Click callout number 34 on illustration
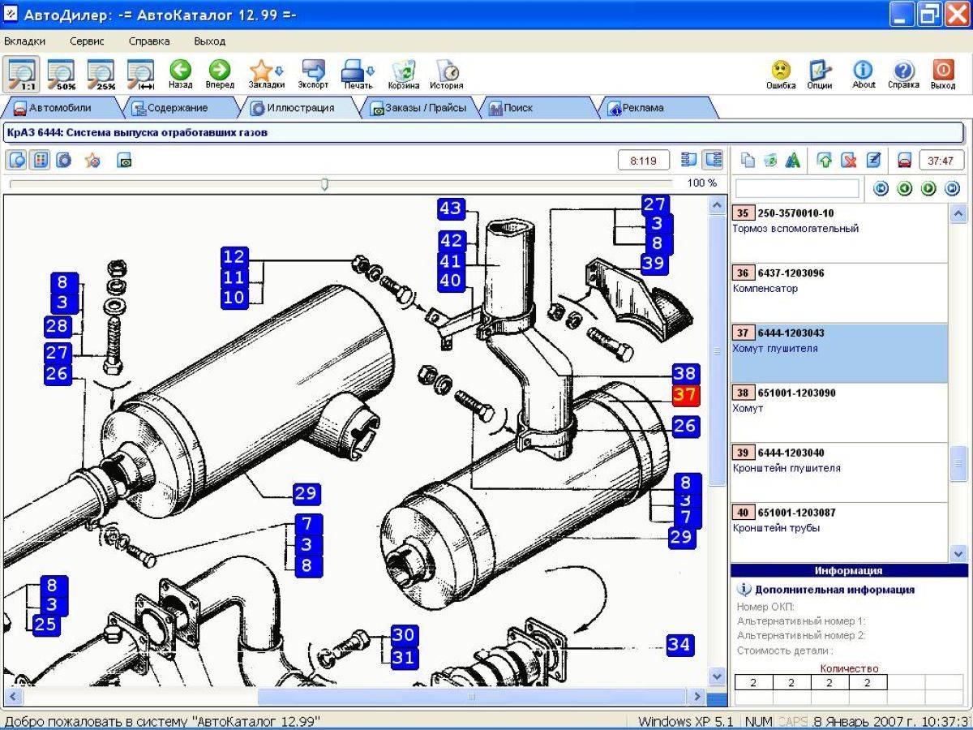This screenshot has width=973, height=730. click(x=679, y=645)
